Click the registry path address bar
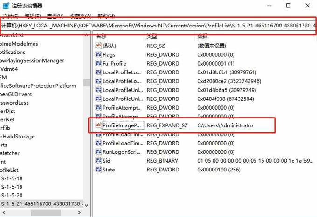The image size is (317, 217). 158,26
